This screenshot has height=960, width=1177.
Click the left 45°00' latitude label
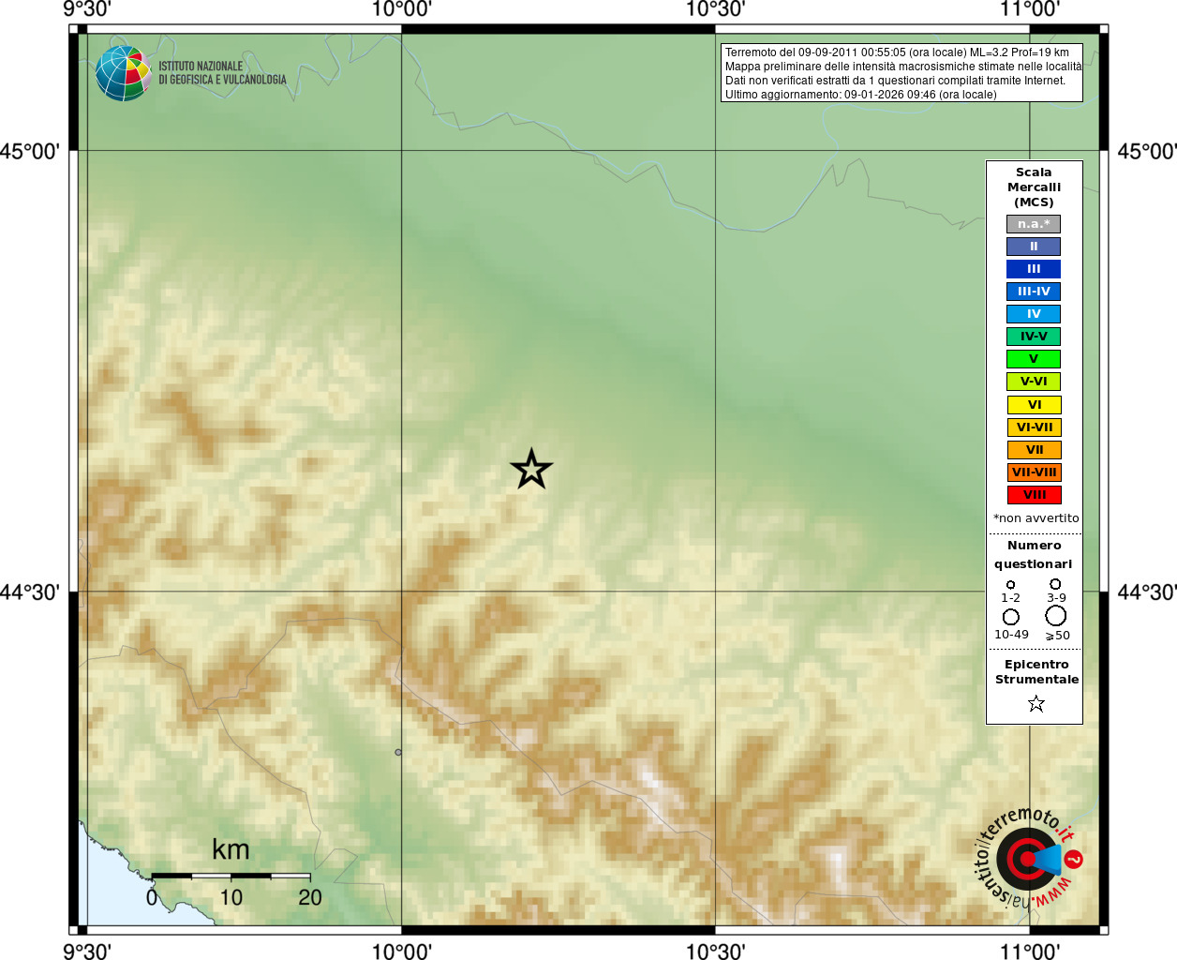[30, 151]
